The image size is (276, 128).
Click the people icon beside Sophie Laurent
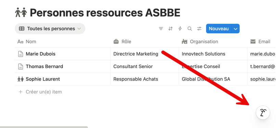coord(21,79)
